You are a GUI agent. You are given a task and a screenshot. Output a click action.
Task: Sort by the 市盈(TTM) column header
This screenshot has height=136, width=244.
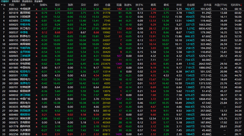click(x=221, y=5)
